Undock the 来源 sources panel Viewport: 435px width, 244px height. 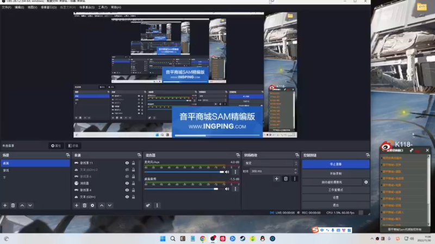[x=139, y=155]
